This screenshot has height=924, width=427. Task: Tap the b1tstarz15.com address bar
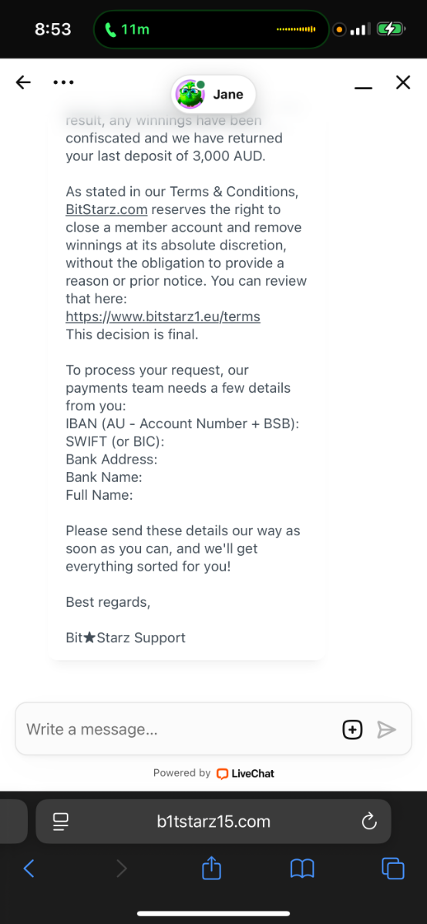(213, 822)
